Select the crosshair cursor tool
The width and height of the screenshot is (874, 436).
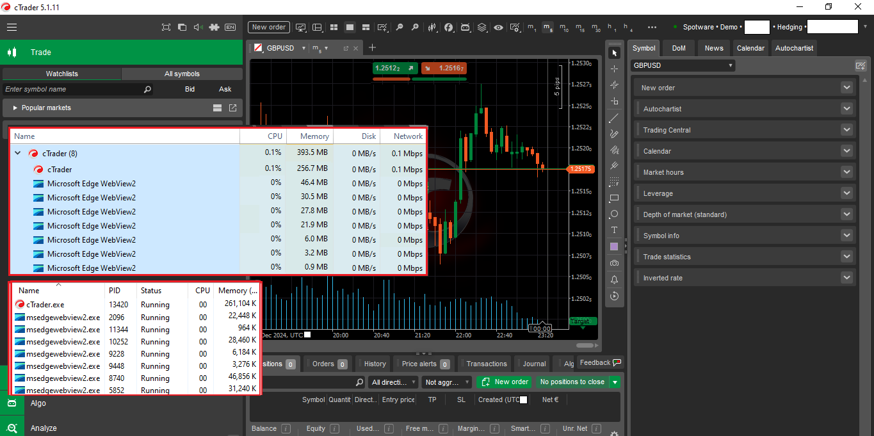[615, 69]
